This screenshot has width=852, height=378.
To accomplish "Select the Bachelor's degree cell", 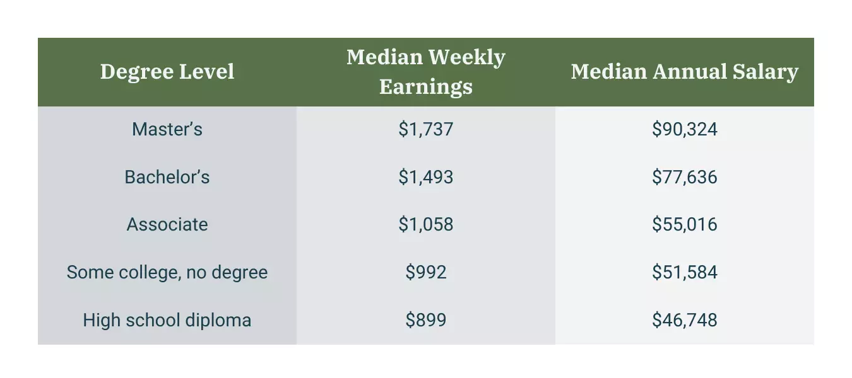I will click(167, 177).
